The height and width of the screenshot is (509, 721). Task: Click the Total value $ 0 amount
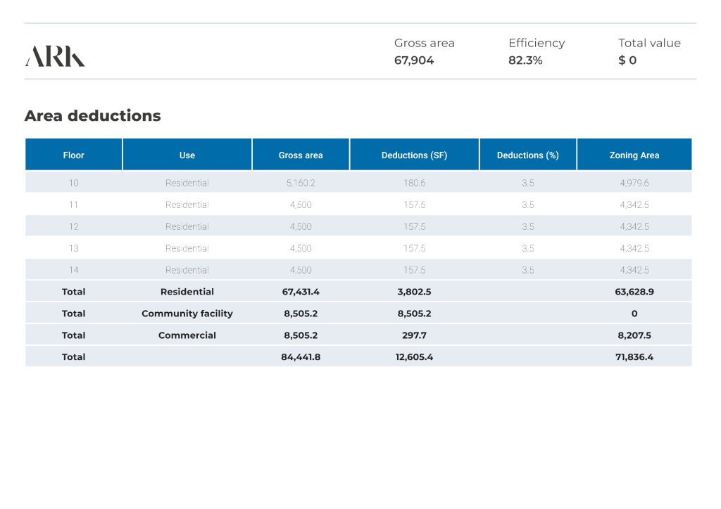coord(627,60)
